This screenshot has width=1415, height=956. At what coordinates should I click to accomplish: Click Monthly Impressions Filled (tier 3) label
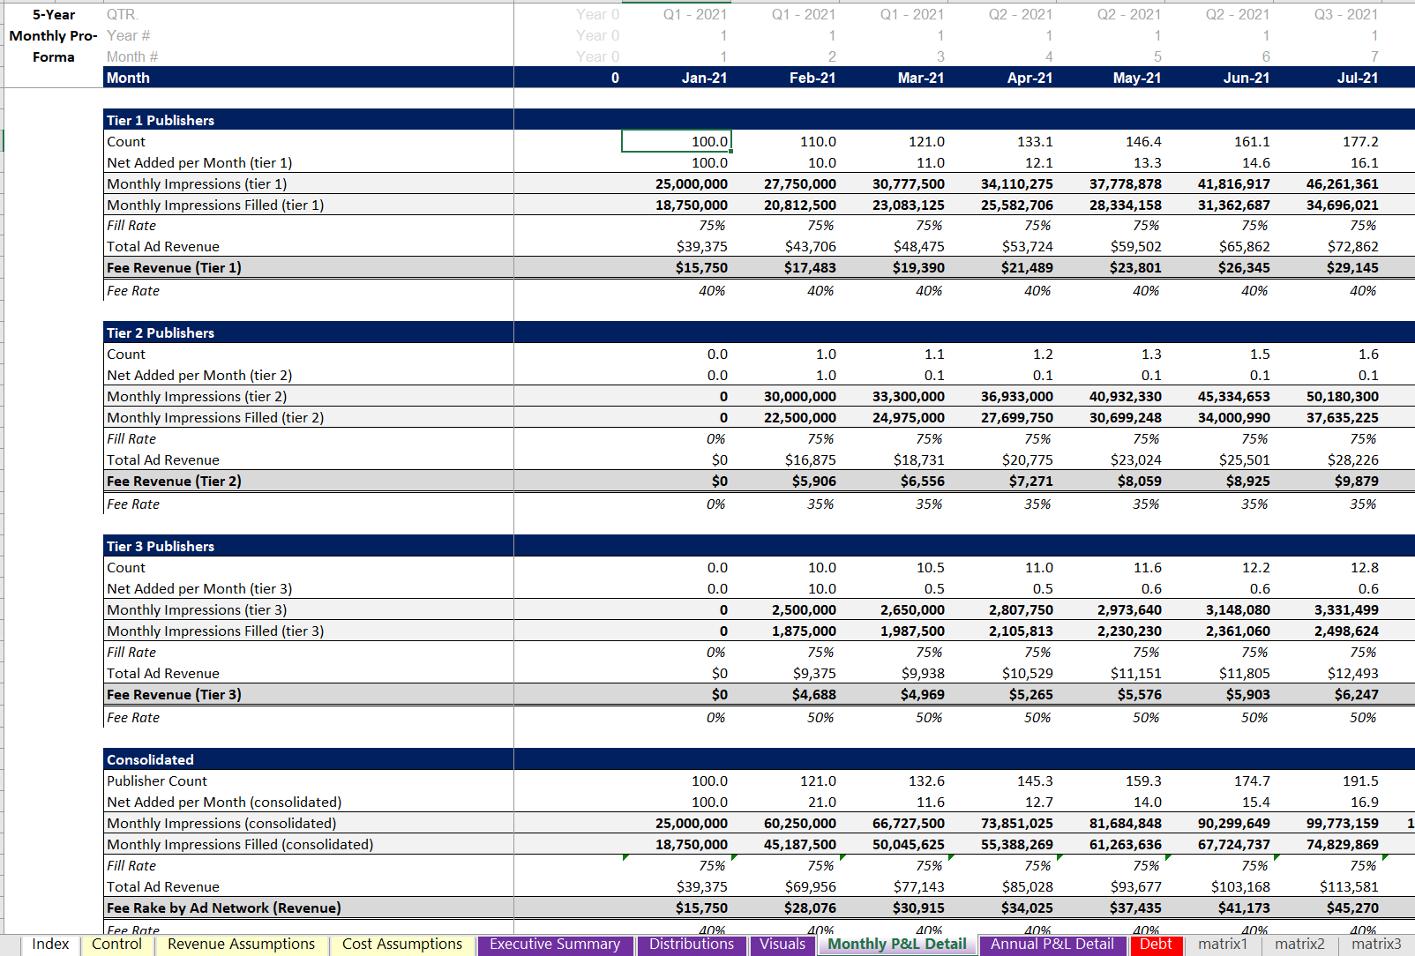pos(215,631)
